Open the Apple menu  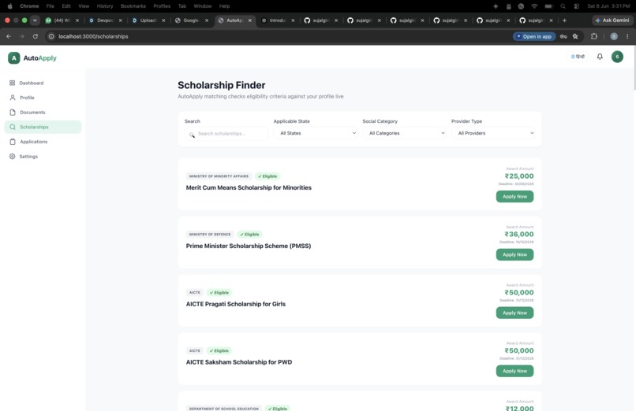pos(9,6)
